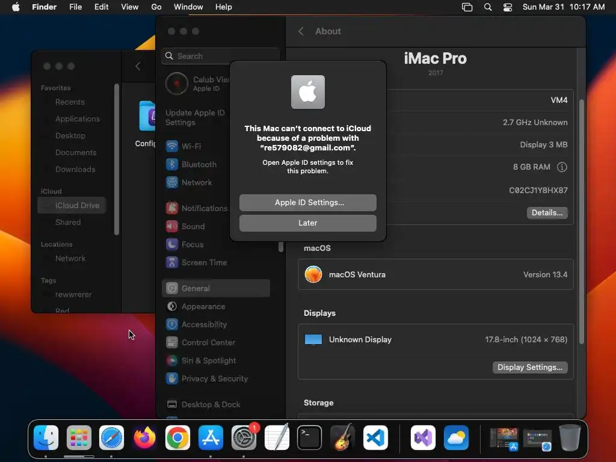
Task: Open Screen Time settings pane
Action: 216,262
